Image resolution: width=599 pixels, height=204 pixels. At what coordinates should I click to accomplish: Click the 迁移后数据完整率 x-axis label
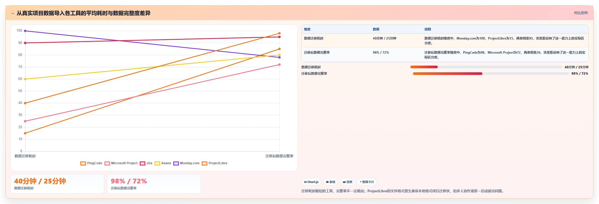(279, 156)
